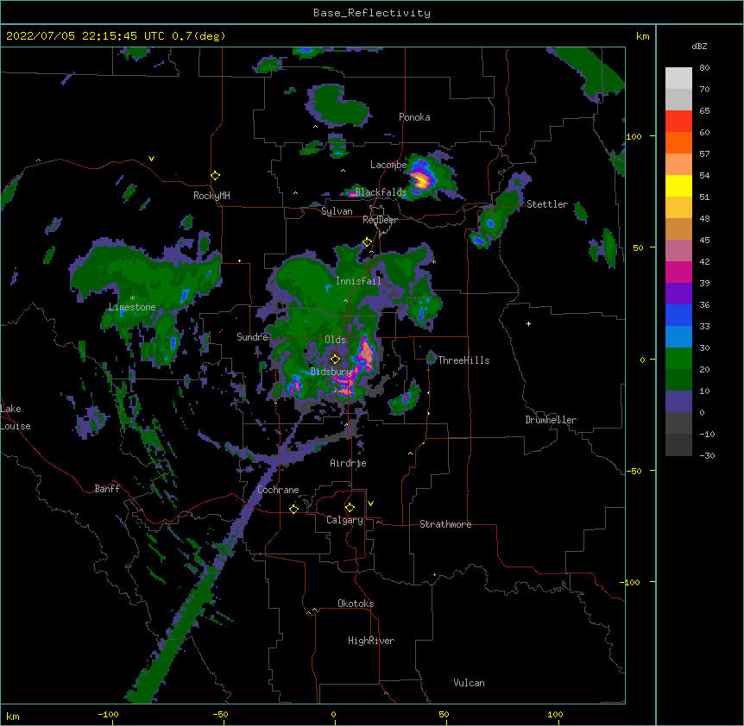Pick the red legend swatch between 65 and 60
The image size is (744, 726).
click(x=678, y=122)
